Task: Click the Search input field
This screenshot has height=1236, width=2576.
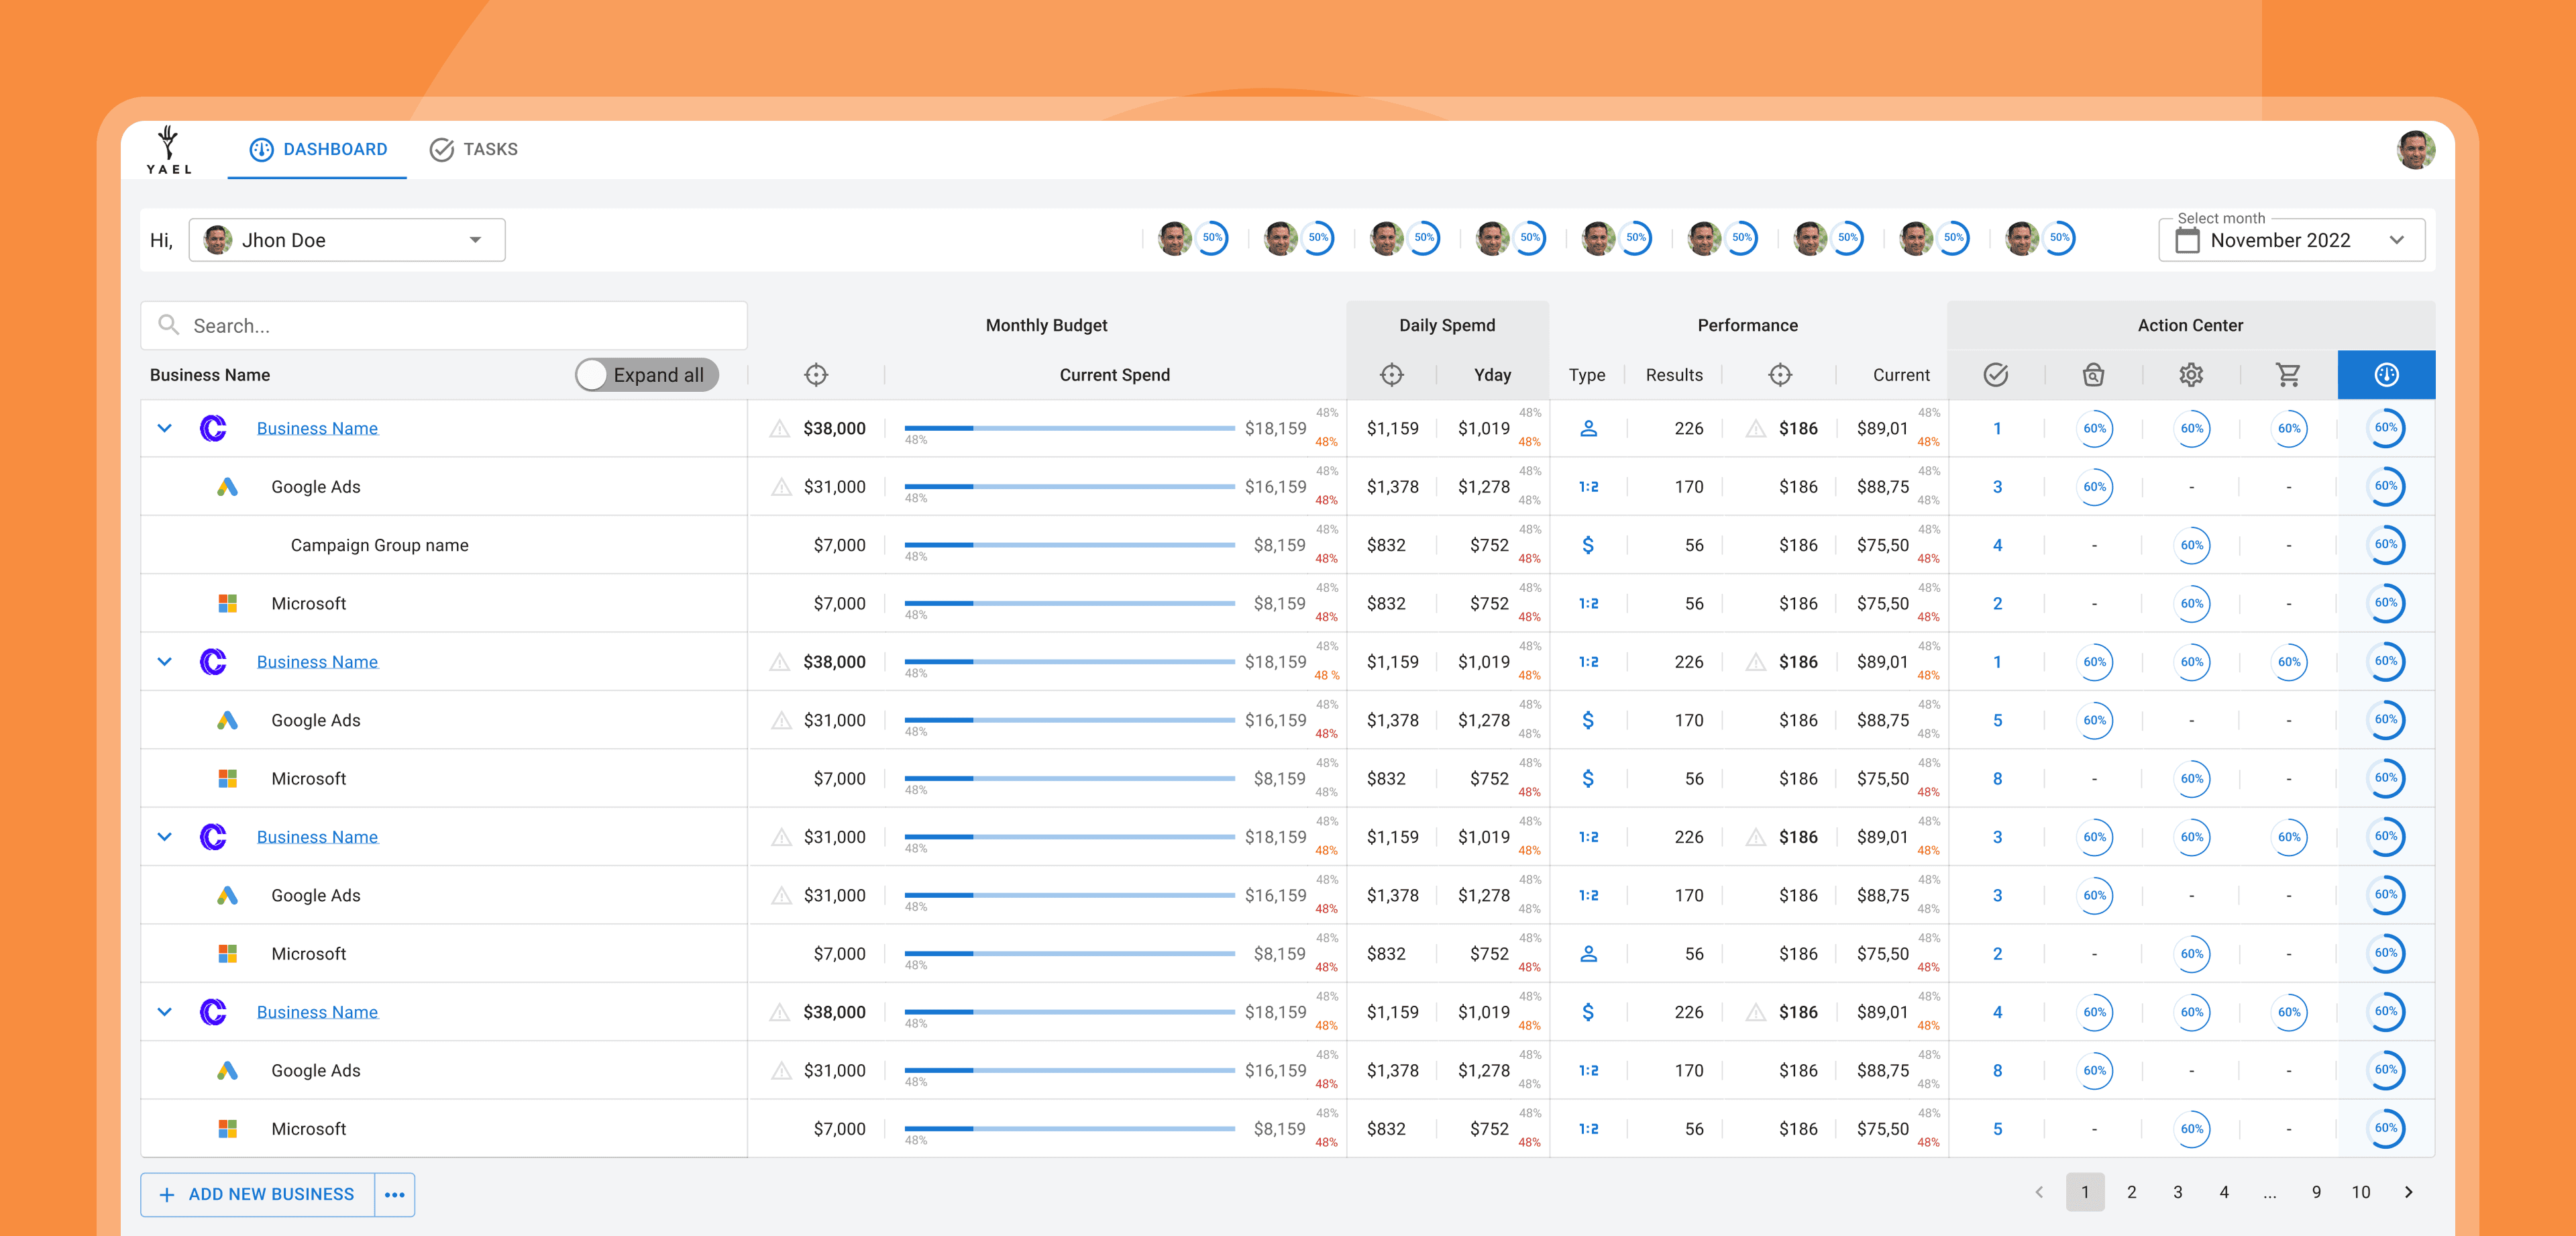Action: tap(445, 326)
